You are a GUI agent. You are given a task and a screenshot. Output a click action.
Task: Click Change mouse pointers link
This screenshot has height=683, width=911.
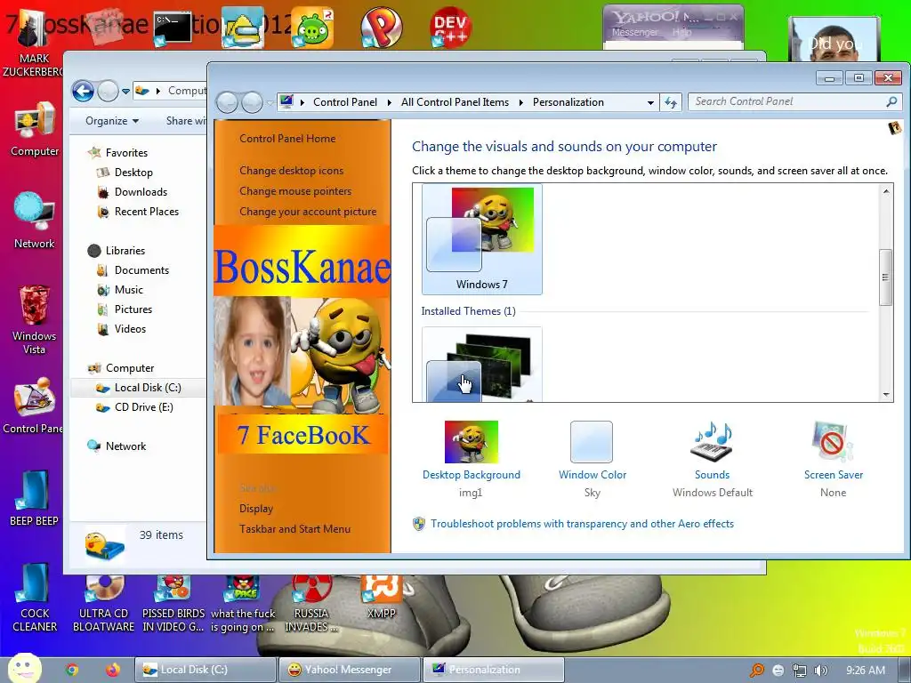tap(295, 191)
